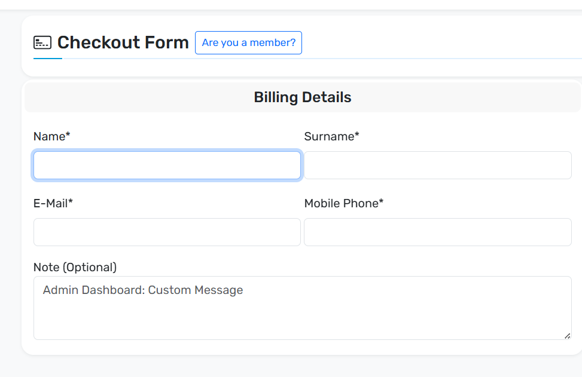Activate the Mobile Phone input

(438, 232)
